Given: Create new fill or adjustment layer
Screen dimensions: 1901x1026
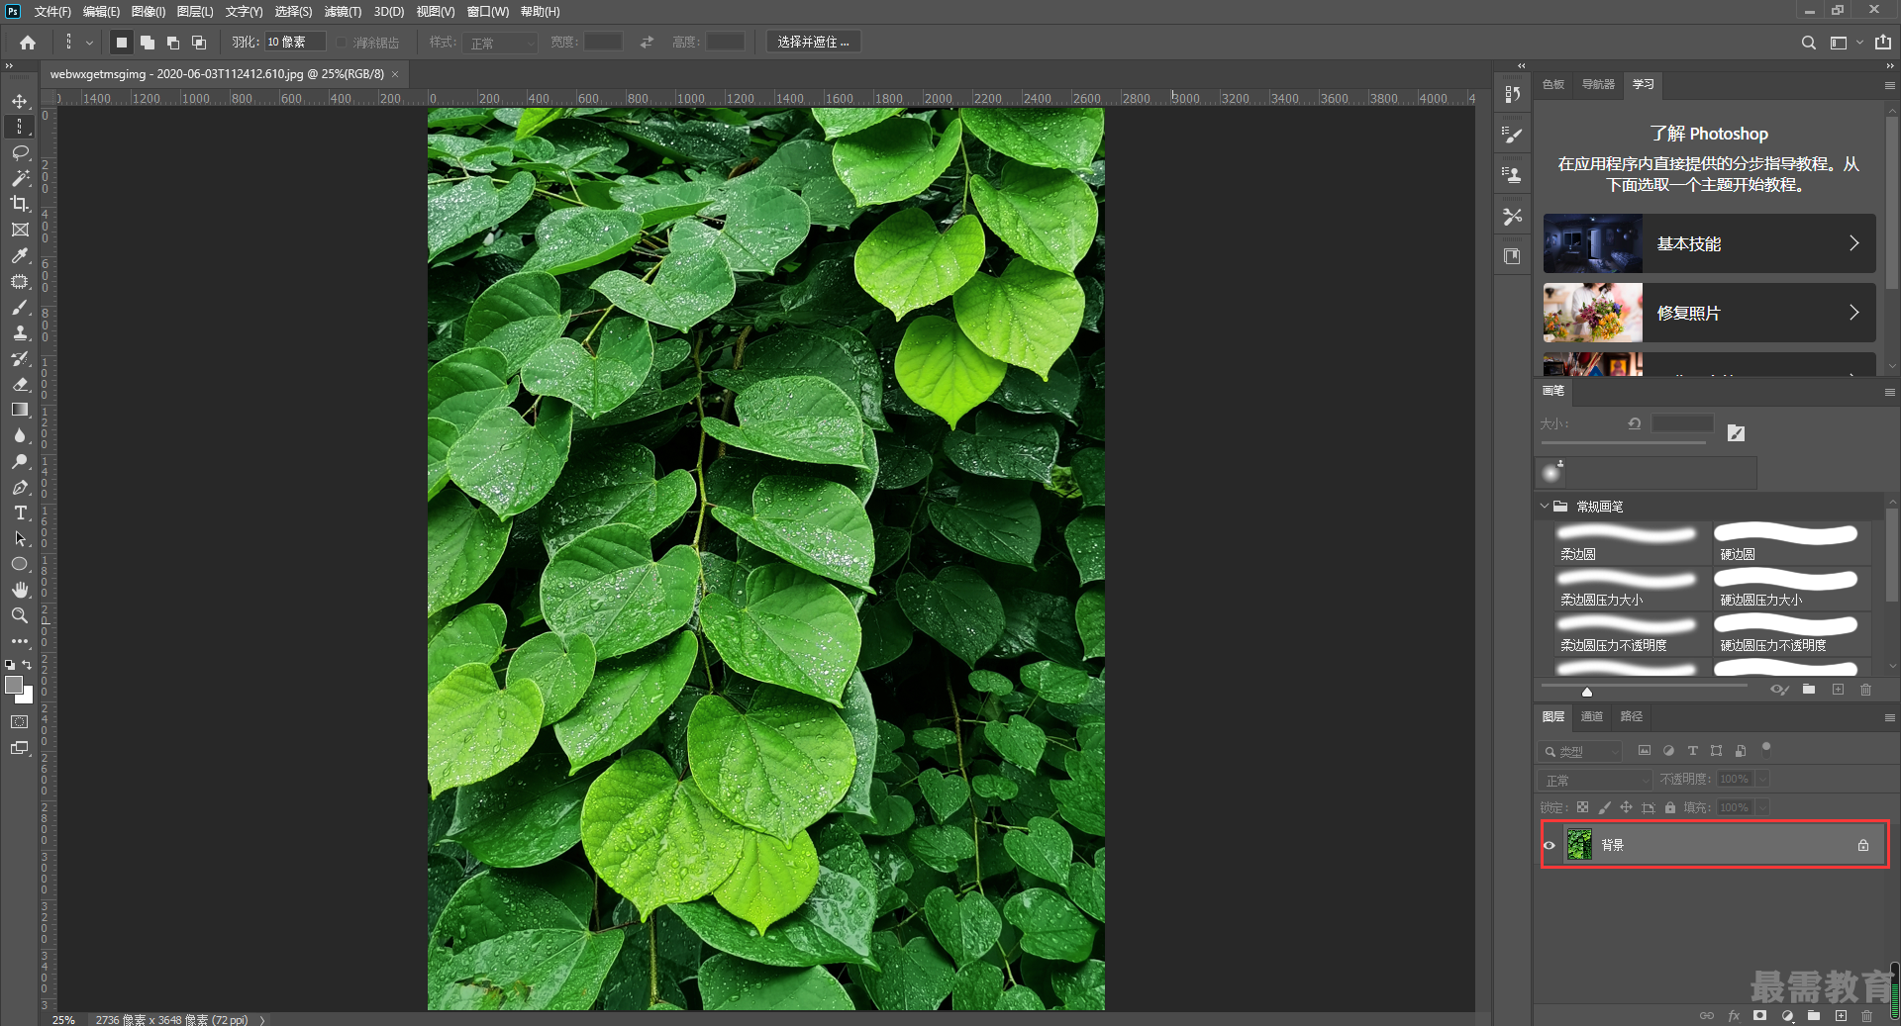Looking at the screenshot, I should click(1787, 1015).
